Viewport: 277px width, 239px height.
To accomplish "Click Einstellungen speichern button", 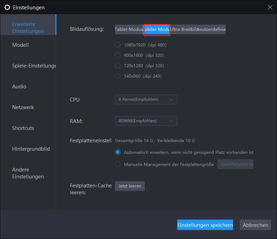I will pyautogui.click(x=205, y=225).
